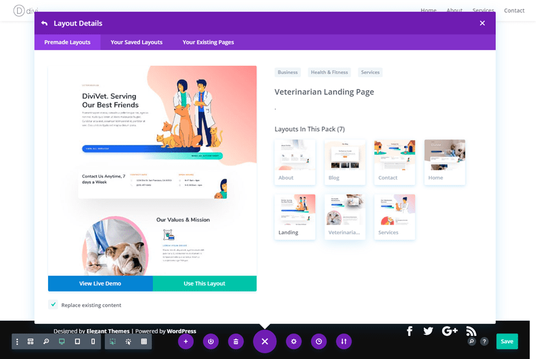Viewport: 536px width, 359px height.
Task: Click the trash clear layout button
Action: pyautogui.click(x=236, y=341)
